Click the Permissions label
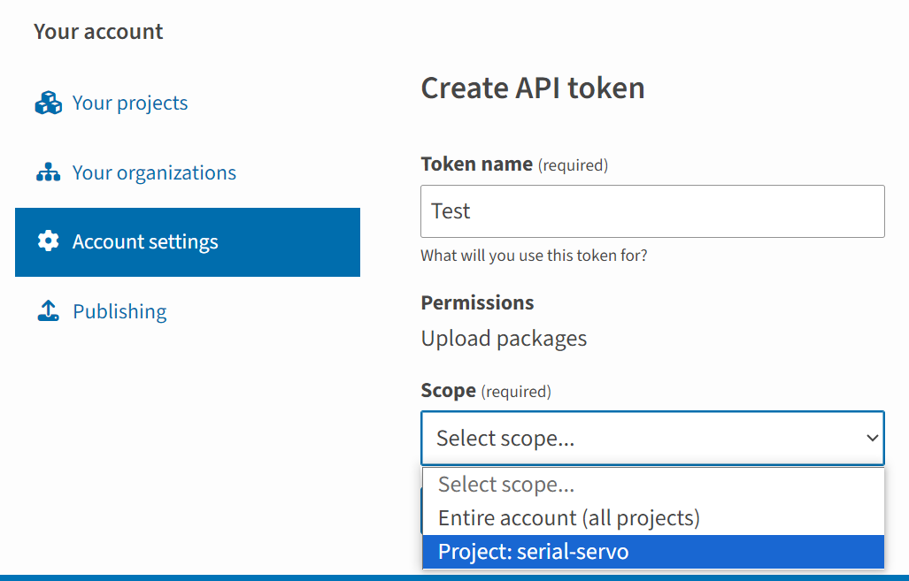This screenshot has height=581, width=909. (477, 303)
